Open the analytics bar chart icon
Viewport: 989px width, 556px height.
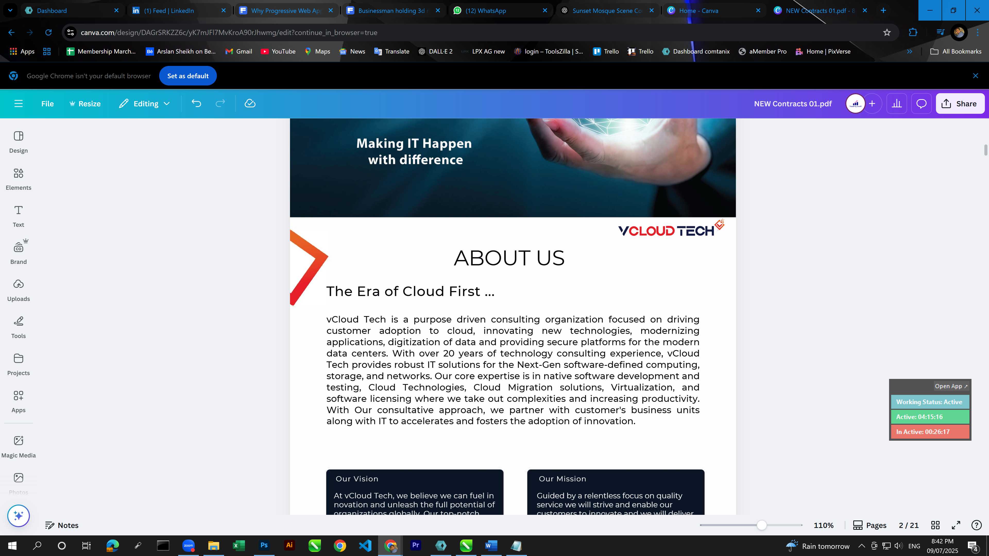coord(897,103)
